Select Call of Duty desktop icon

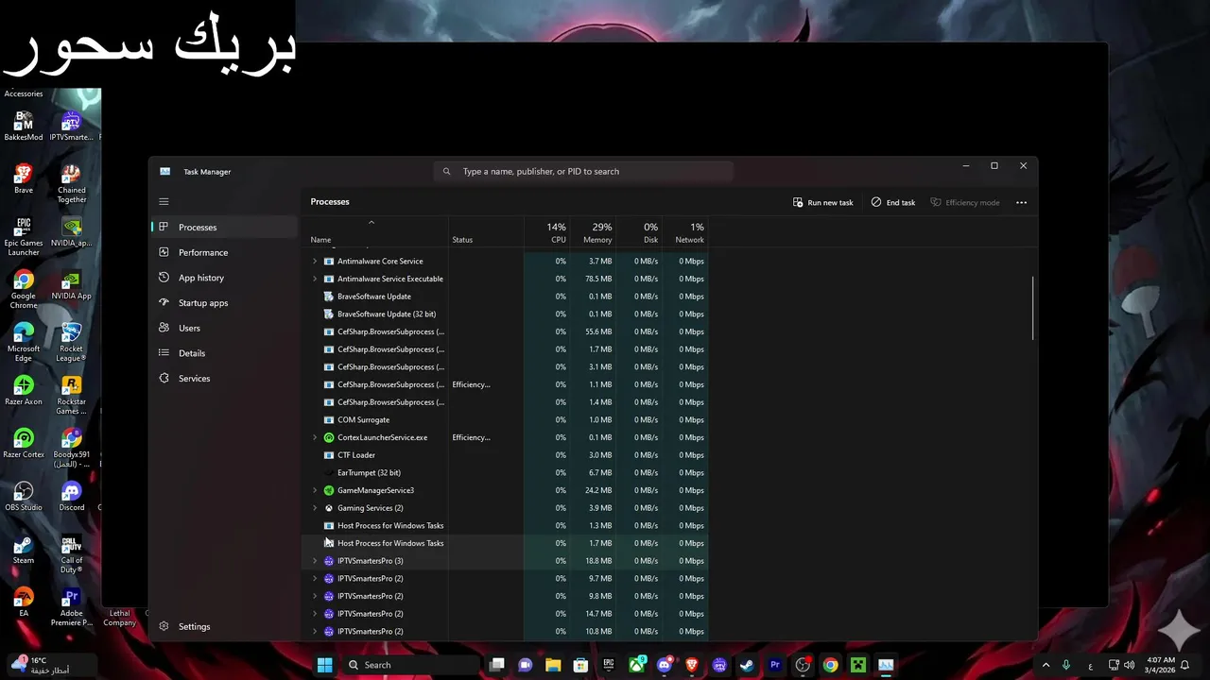pyautogui.click(x=71, y=554)
